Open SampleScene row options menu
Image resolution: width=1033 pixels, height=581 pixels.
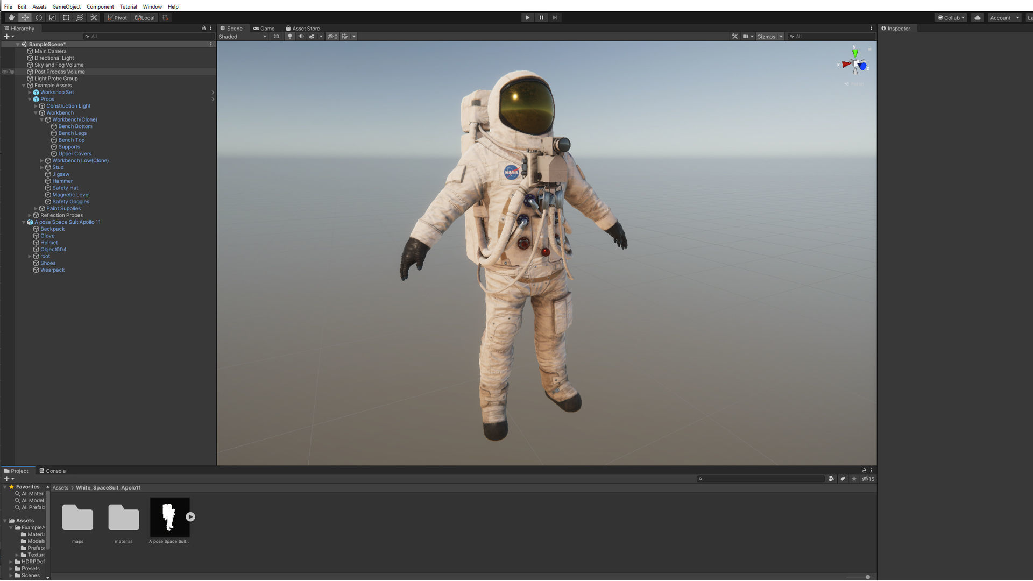[211, 45]
